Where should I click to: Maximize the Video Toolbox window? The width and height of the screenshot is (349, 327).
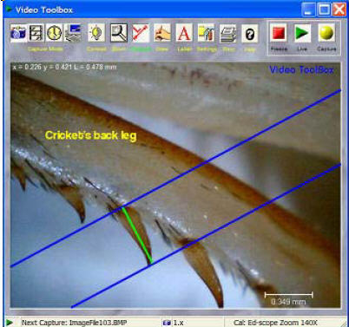coord(324,10)
